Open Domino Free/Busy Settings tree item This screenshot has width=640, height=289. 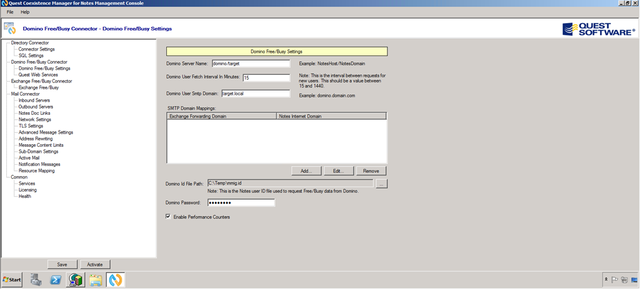(44, 69)
